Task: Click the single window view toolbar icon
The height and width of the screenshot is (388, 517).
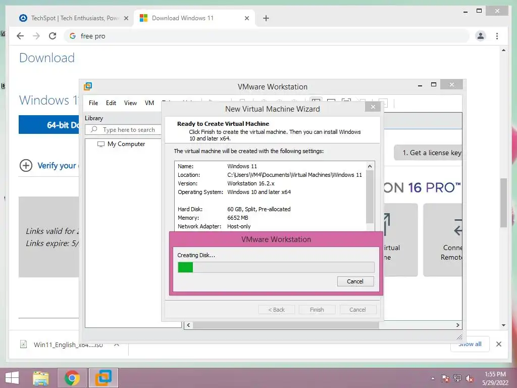Action: point(331,101)
